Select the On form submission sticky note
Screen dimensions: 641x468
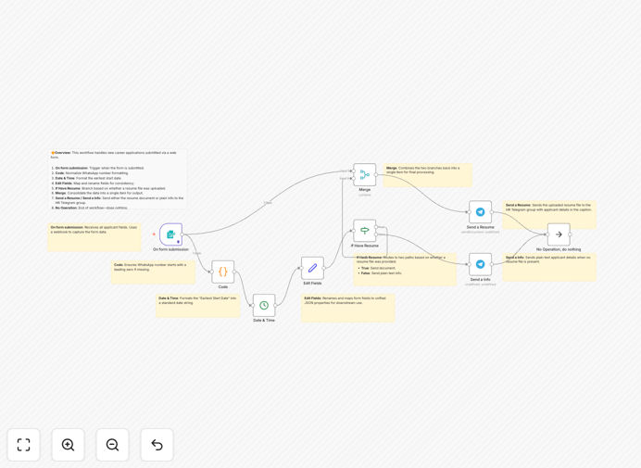pyautogui.click(x=94, y=237)
